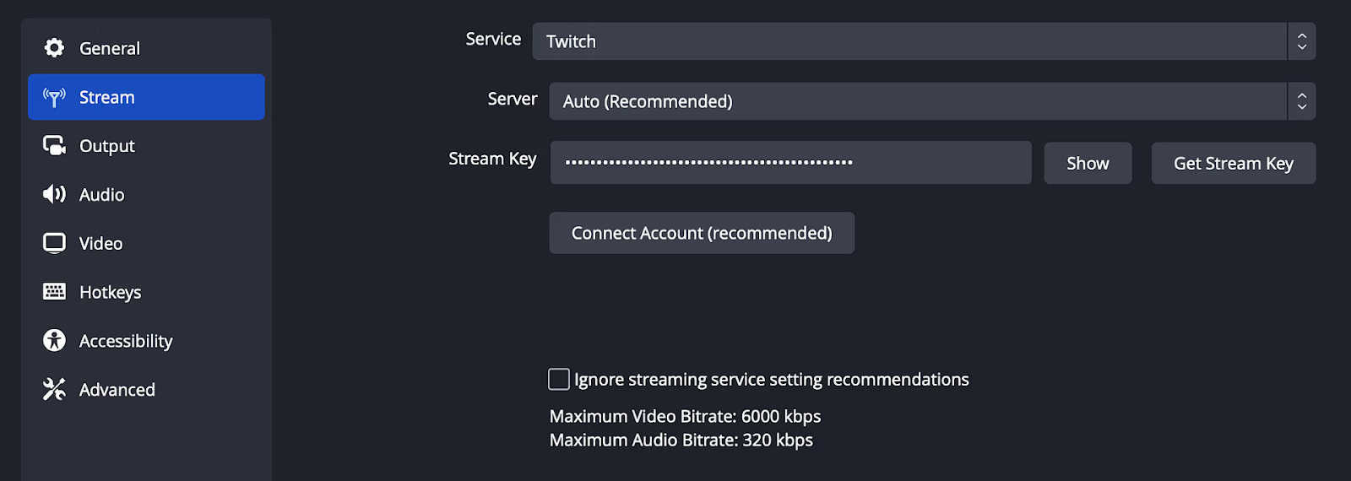The height and width of the screenshot is (481, 1351).
Task: Click the General gear icon
Action: [54, 48]
